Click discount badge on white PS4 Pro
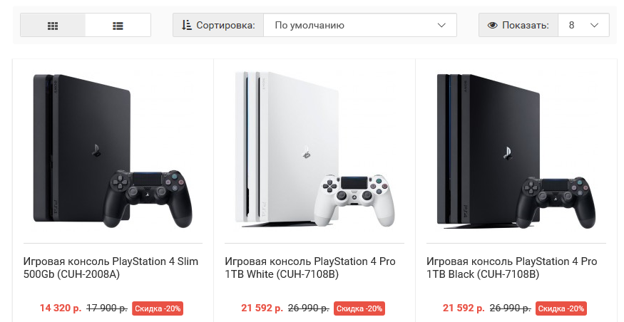Image resolution: width=624 pixels, height=322 pixels. (x=359, y=308)
